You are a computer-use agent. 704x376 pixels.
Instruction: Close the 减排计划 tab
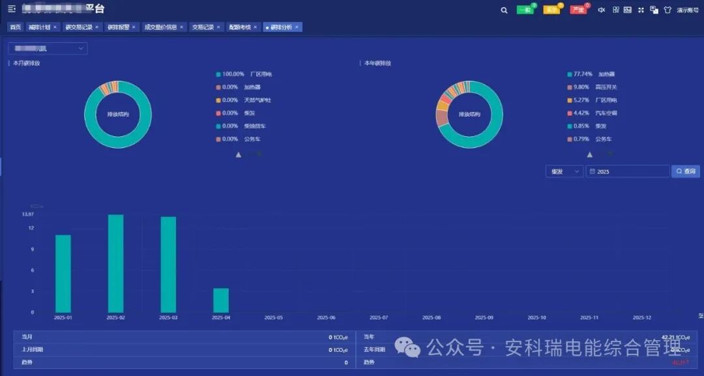click(55, 27)
